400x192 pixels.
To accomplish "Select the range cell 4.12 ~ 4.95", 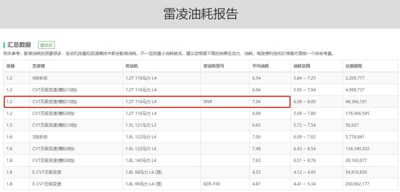I will point(305,172).
